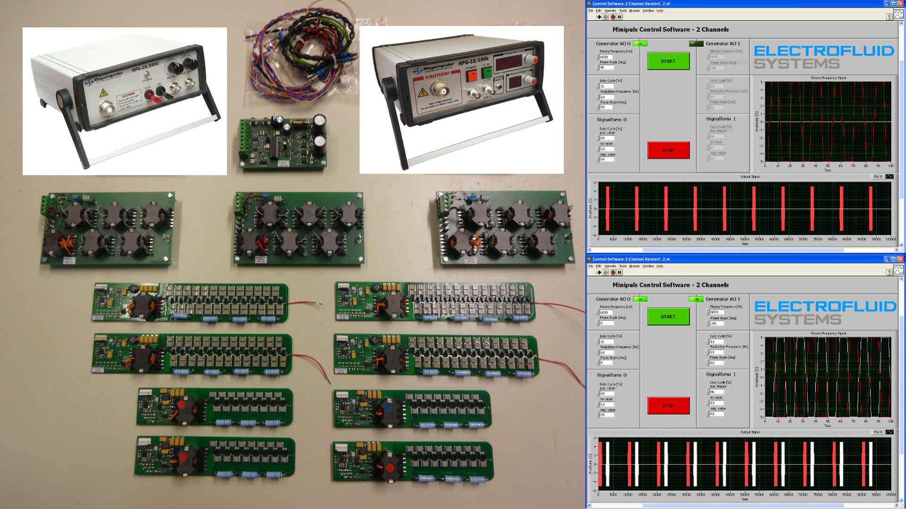Click the Run arrow in the lower window toolbar
This screenshot has height=509, width=906.
tap(598, 272)
